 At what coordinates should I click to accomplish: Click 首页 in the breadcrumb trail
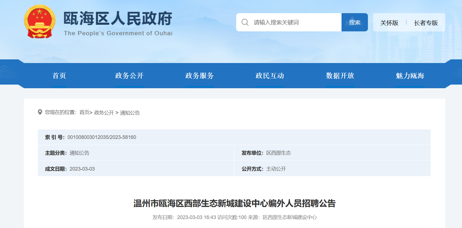pos(84,113)
